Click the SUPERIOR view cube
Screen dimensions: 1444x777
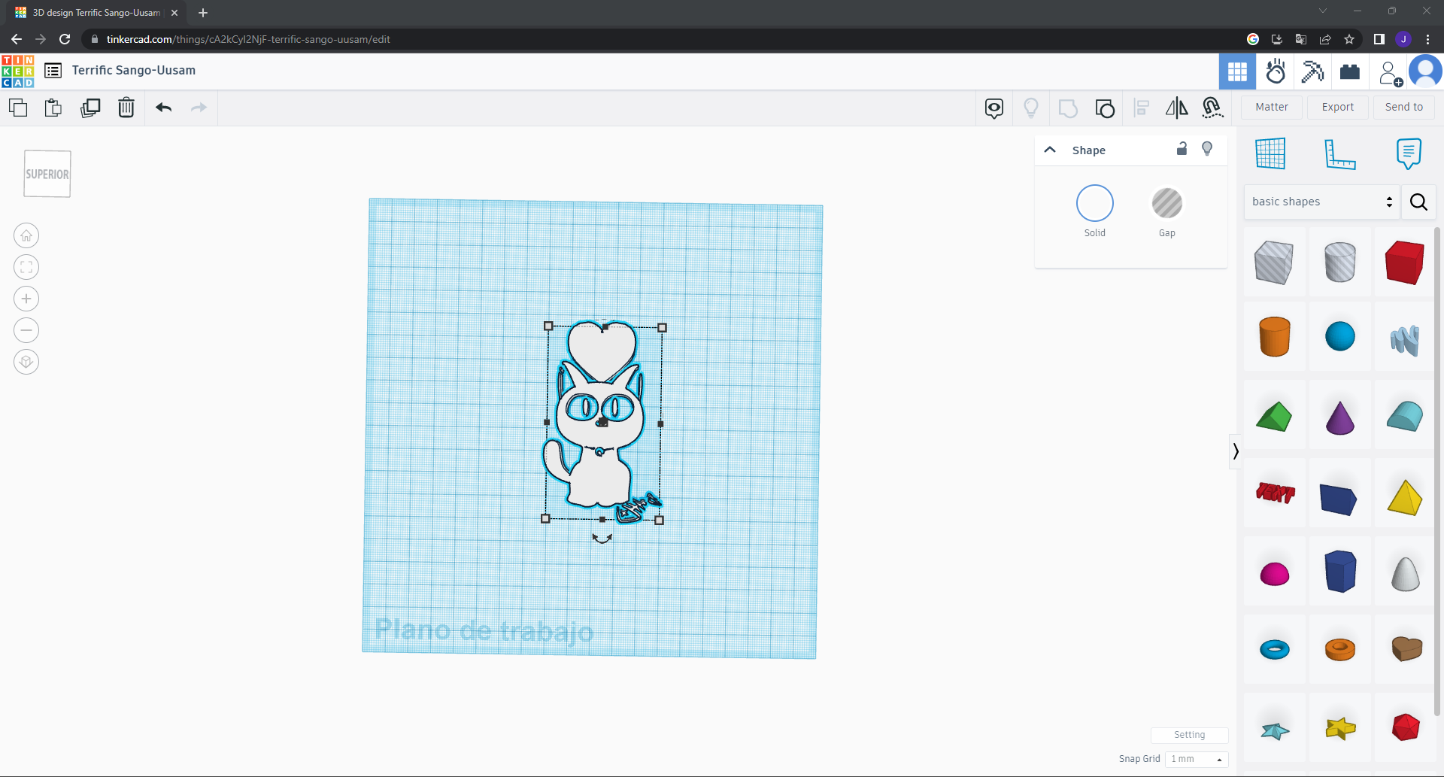47,174
